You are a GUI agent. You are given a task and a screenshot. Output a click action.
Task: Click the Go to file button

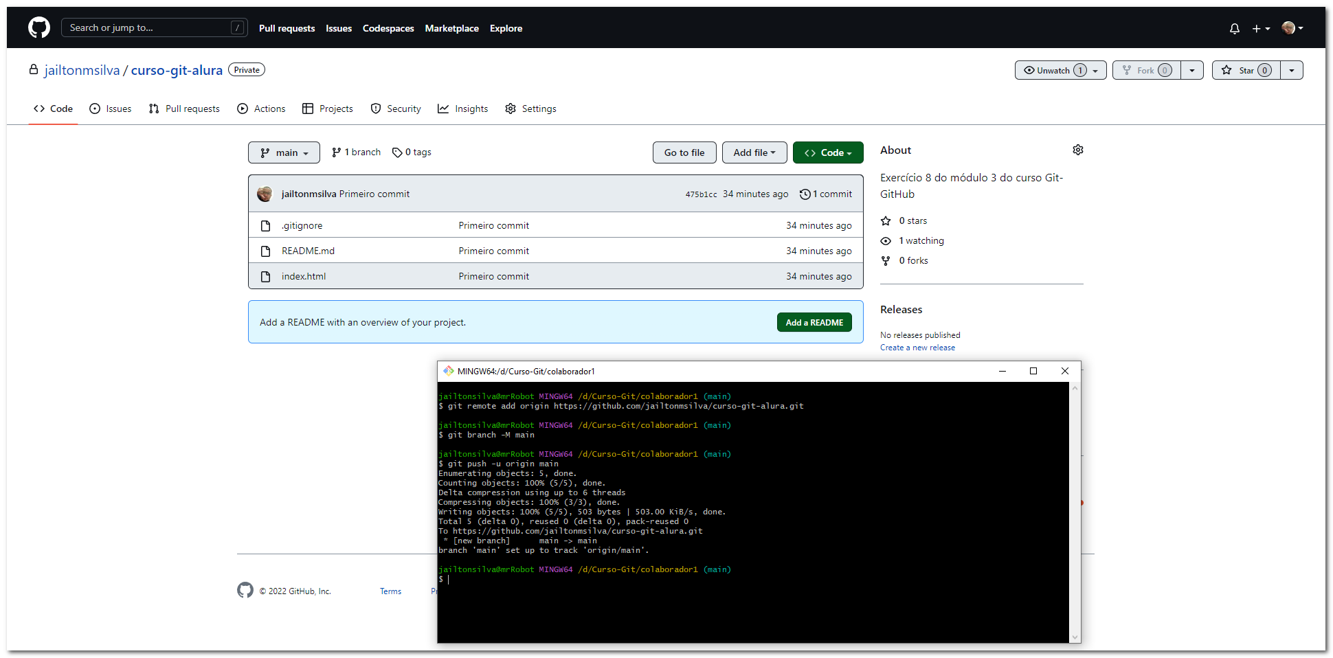pos(684,152)
